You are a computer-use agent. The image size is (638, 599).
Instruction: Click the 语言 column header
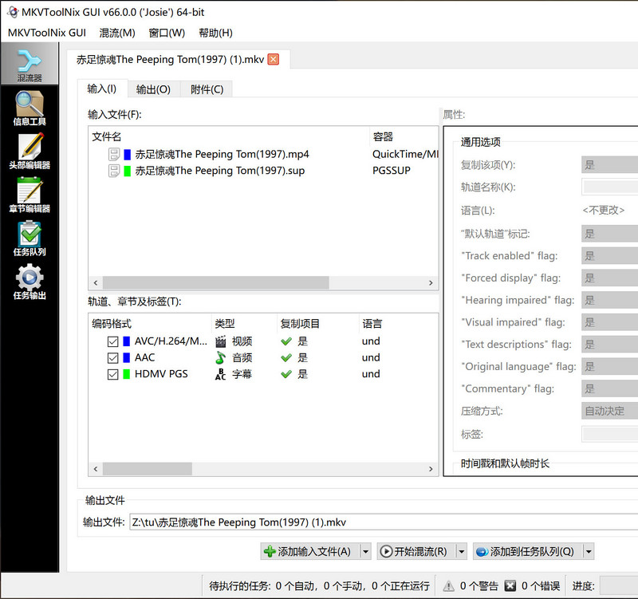click(399, 324)
